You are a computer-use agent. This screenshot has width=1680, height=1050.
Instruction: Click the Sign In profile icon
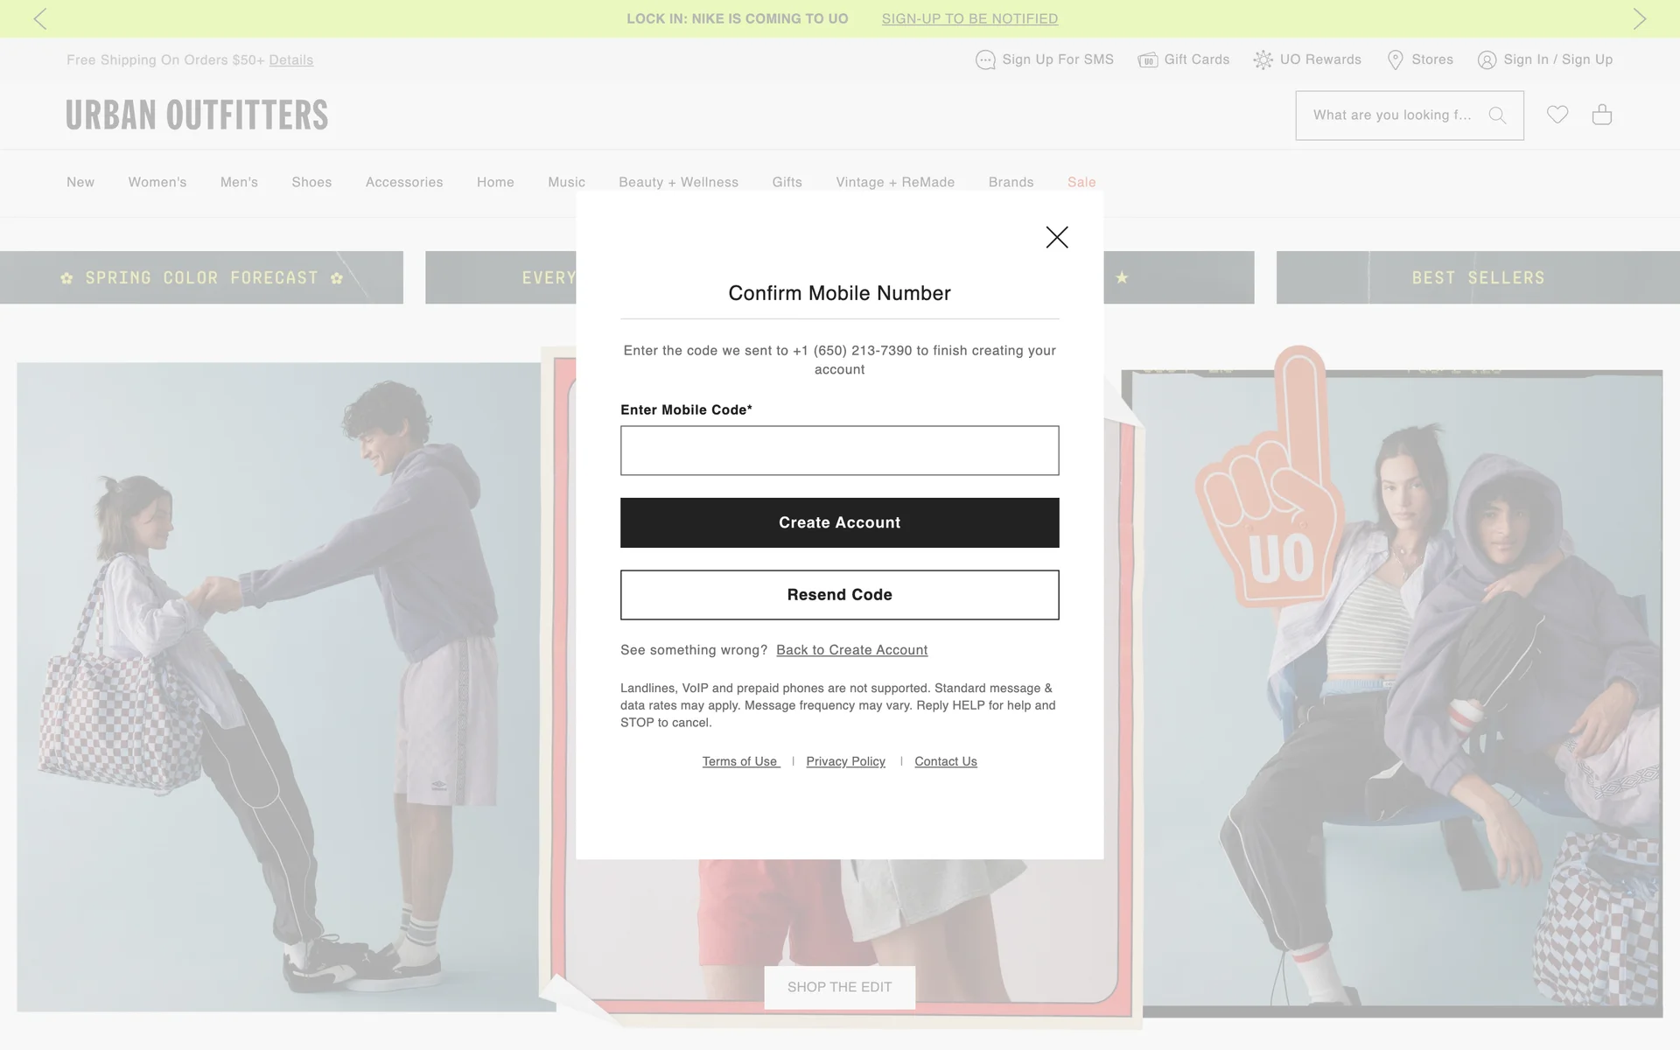[x=1487, y=60]
